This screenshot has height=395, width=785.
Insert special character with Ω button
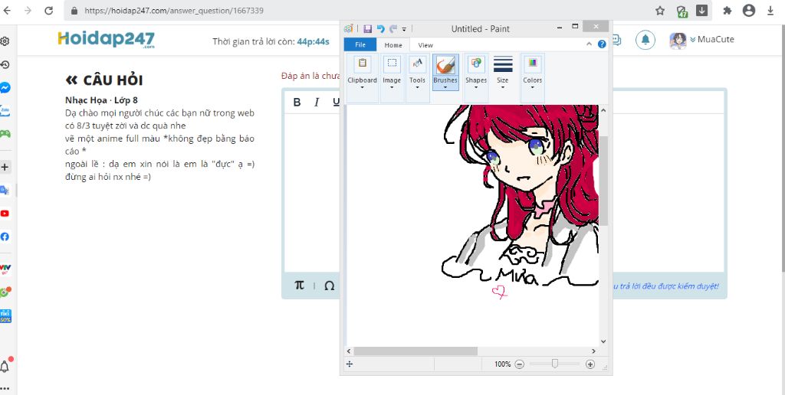[329, 286]
